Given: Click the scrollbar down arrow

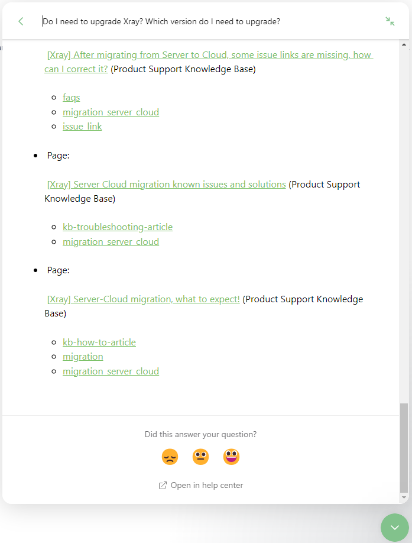Looking at the screenshot, I should (x=404, y=497).
